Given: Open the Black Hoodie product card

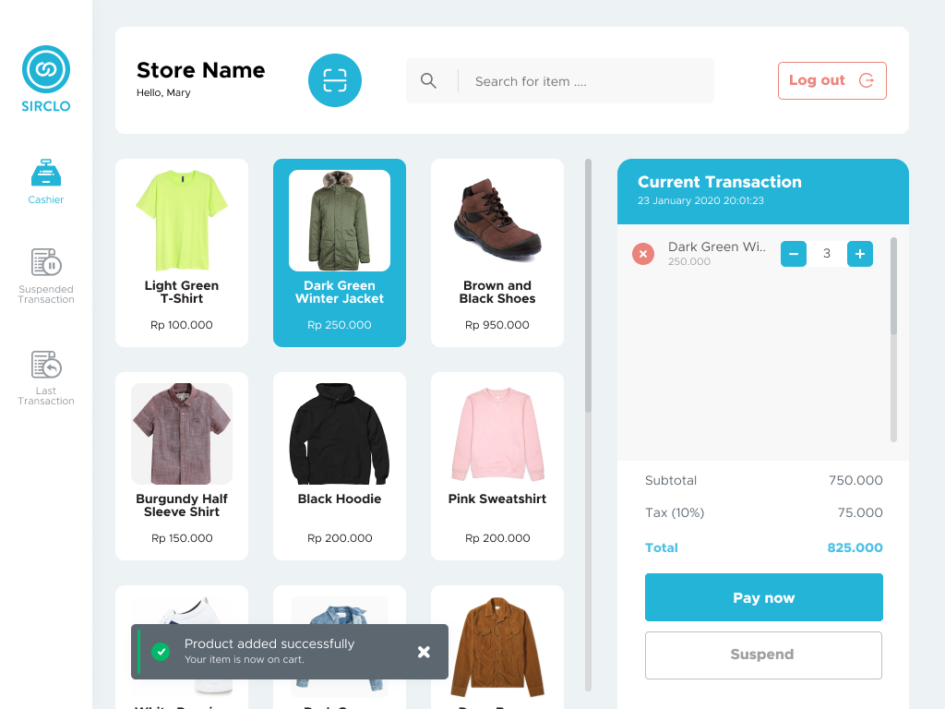Looking at the screenshot, I should click(x=339, y=465).
